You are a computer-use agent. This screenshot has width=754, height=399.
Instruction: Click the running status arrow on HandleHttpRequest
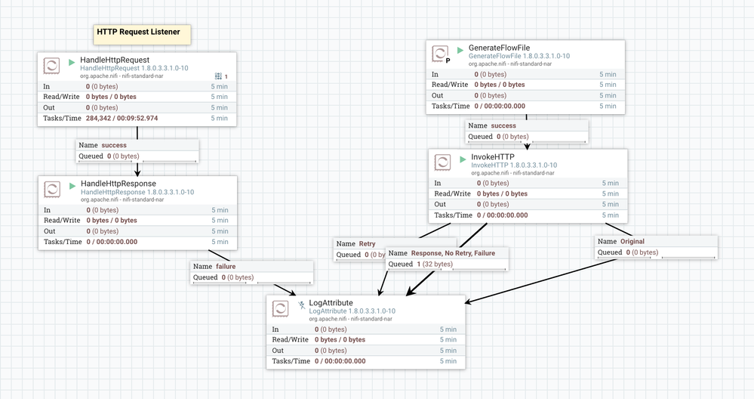72,62
